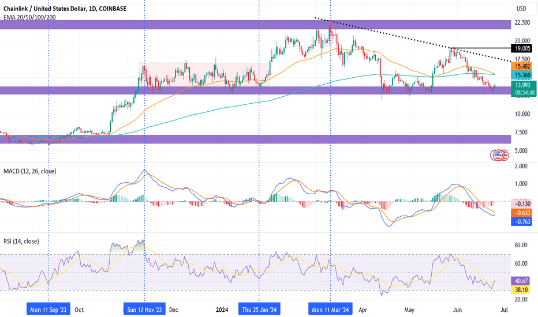Select the black horizontal line at 19.005
The height and width of the screenshot is (317, 538).
pyautogui.click(x=481, y=48)
